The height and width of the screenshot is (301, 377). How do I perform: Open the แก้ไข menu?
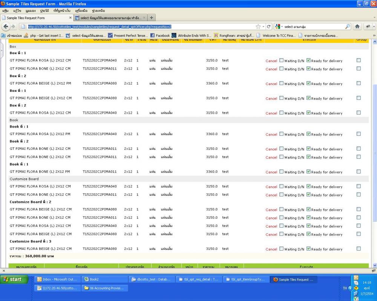click(x=17, y=11)
